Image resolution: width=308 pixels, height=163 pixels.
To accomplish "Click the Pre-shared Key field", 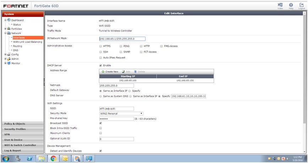I will click(116, 119).
